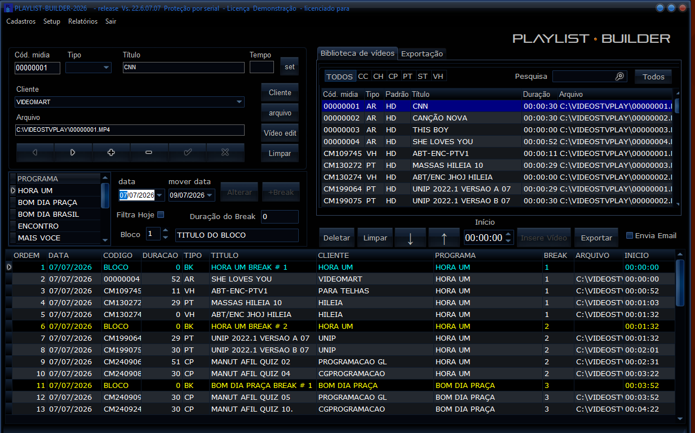
Task: Click the Exportar button
Action: pos(596,238)
